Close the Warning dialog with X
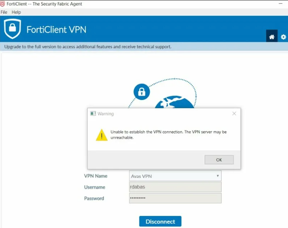Screen dimensions: 288x228 pyautogui.click(x=234, y=113)
